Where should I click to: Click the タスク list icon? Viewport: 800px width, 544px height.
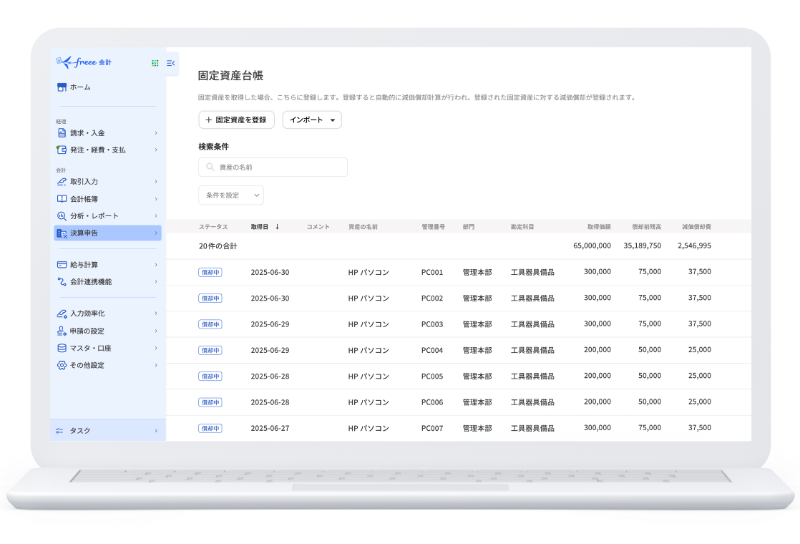59,431
